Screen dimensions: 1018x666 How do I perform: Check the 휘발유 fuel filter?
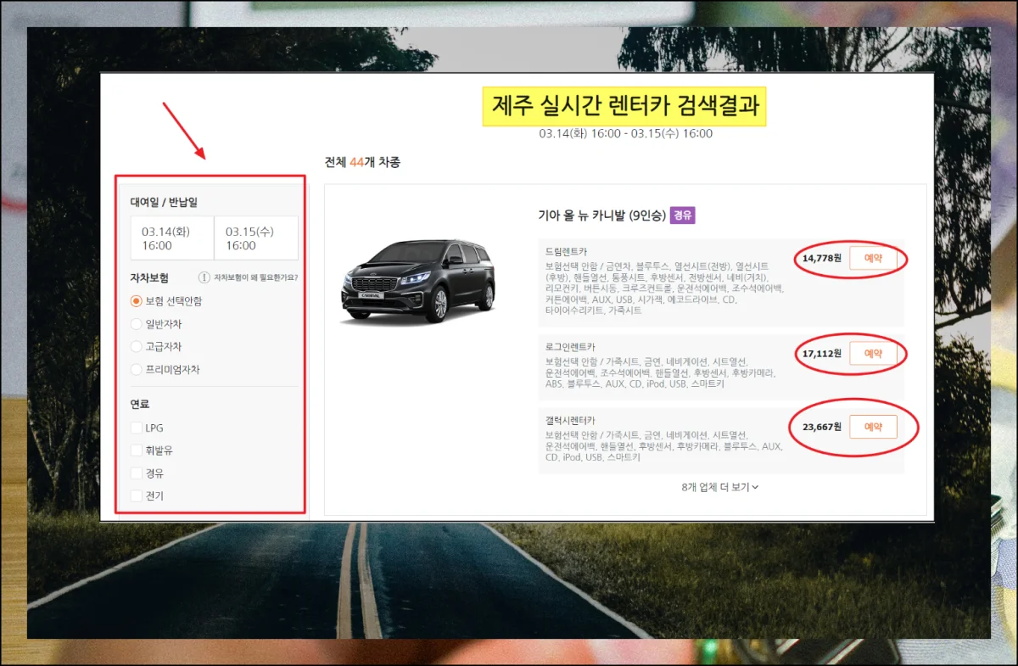point(136,451)
